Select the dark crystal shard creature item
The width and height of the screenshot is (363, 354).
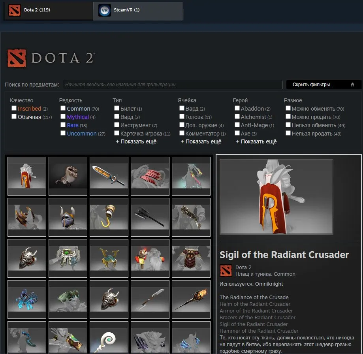tap(150, 337)
